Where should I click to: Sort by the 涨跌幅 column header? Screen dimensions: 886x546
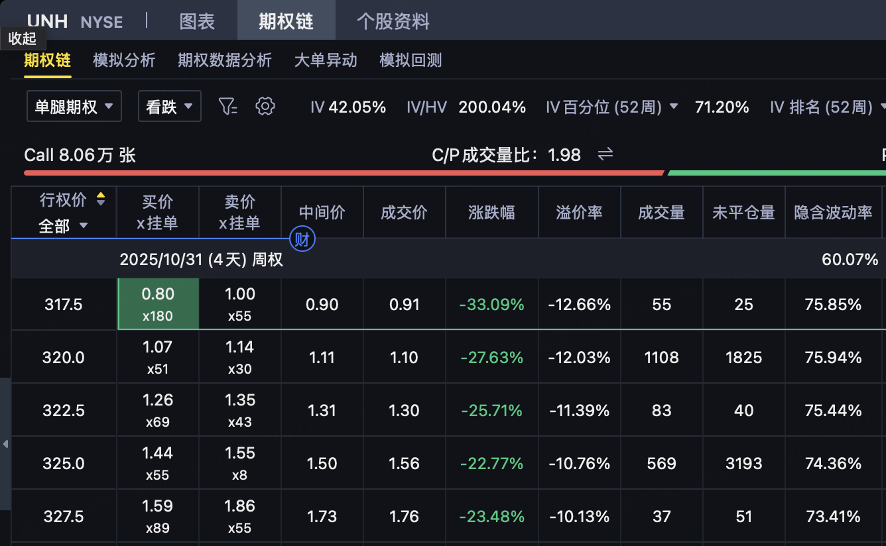click(492, 212)
